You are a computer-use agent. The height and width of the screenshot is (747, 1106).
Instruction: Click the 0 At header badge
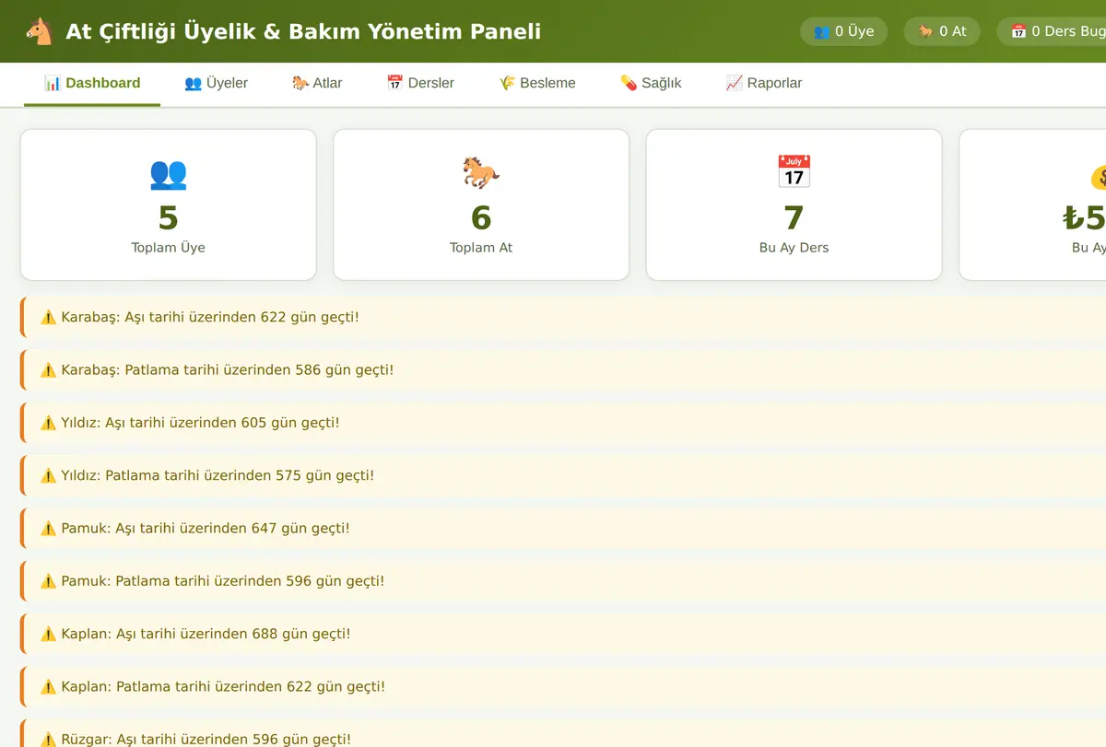coord(942,31)
